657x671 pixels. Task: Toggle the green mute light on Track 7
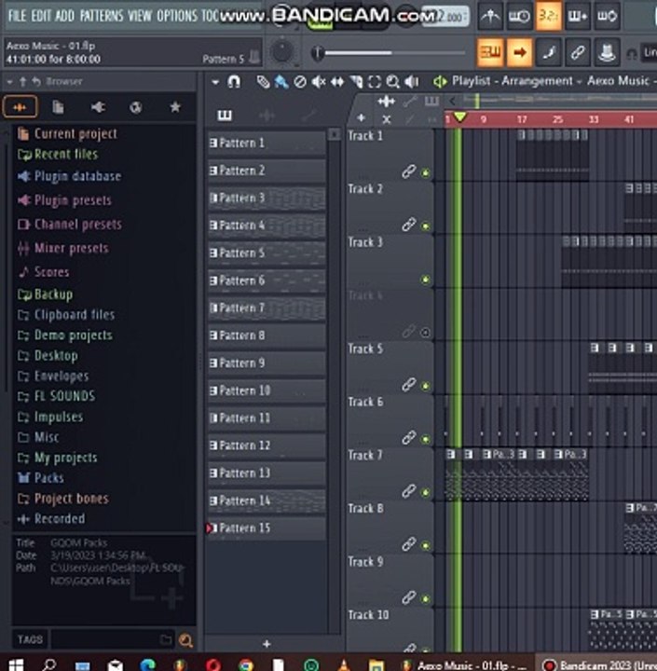(426, 493)
